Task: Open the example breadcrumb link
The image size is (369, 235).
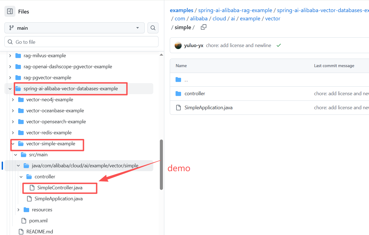Action: pyautogui.click(x=250, y=18)
